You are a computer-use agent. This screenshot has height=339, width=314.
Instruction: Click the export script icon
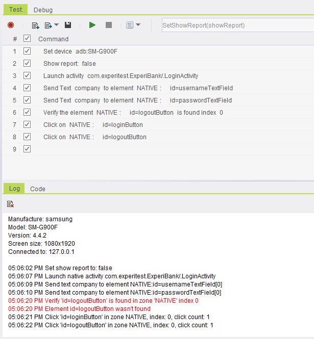coord(49,25)
